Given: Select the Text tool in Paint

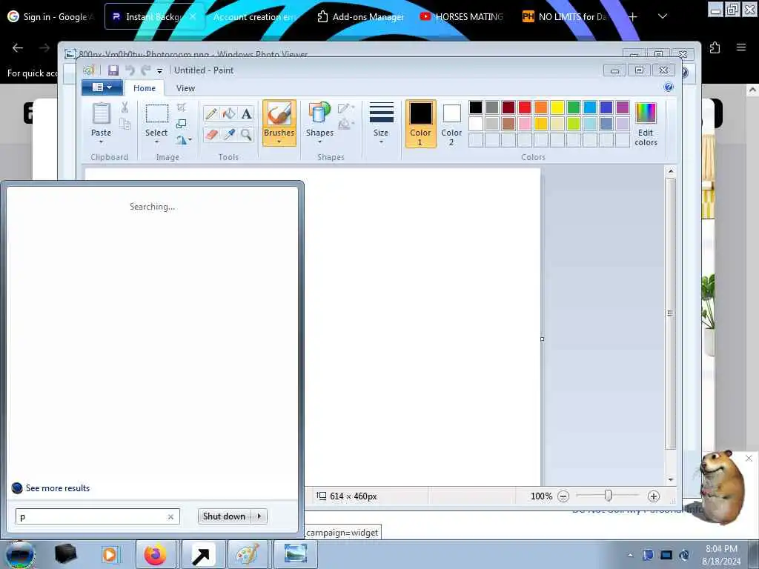Looking at the screenshot, I should pos(246,113).
